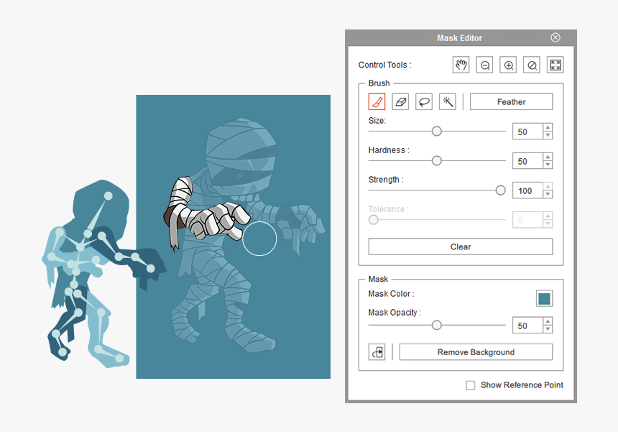This screenshot has width=618, height=432.
Task: Click the Clear button
Action: [461, 247]
